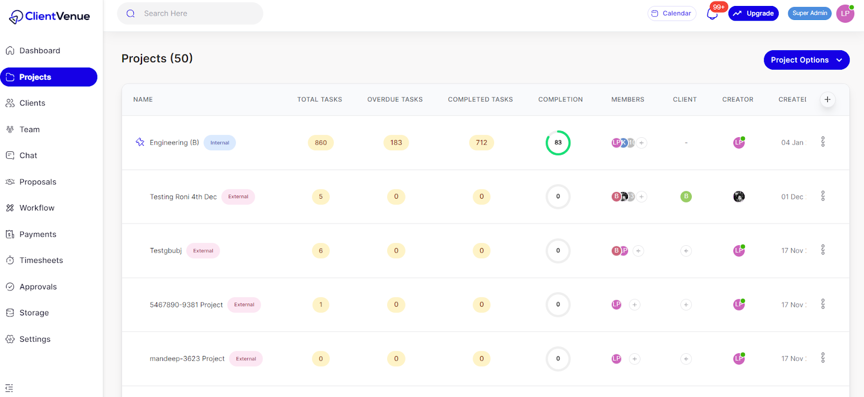The image size is (864, 397).
Task: Open the Calendar button
Action: click(x=671, y=14)
